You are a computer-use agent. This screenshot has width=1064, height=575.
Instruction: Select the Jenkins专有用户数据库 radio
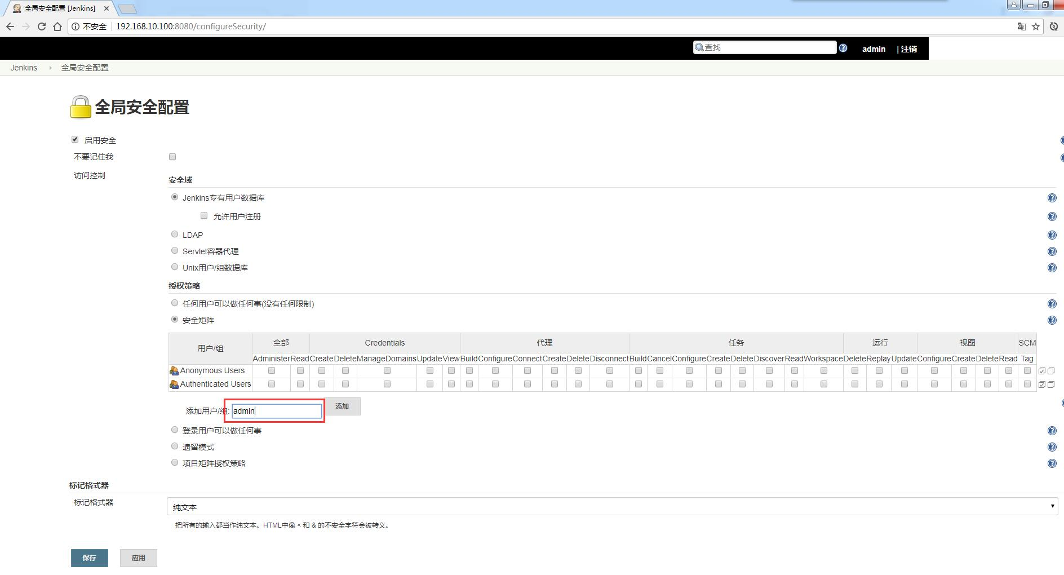pyautogui.click(x=175, y=197)
